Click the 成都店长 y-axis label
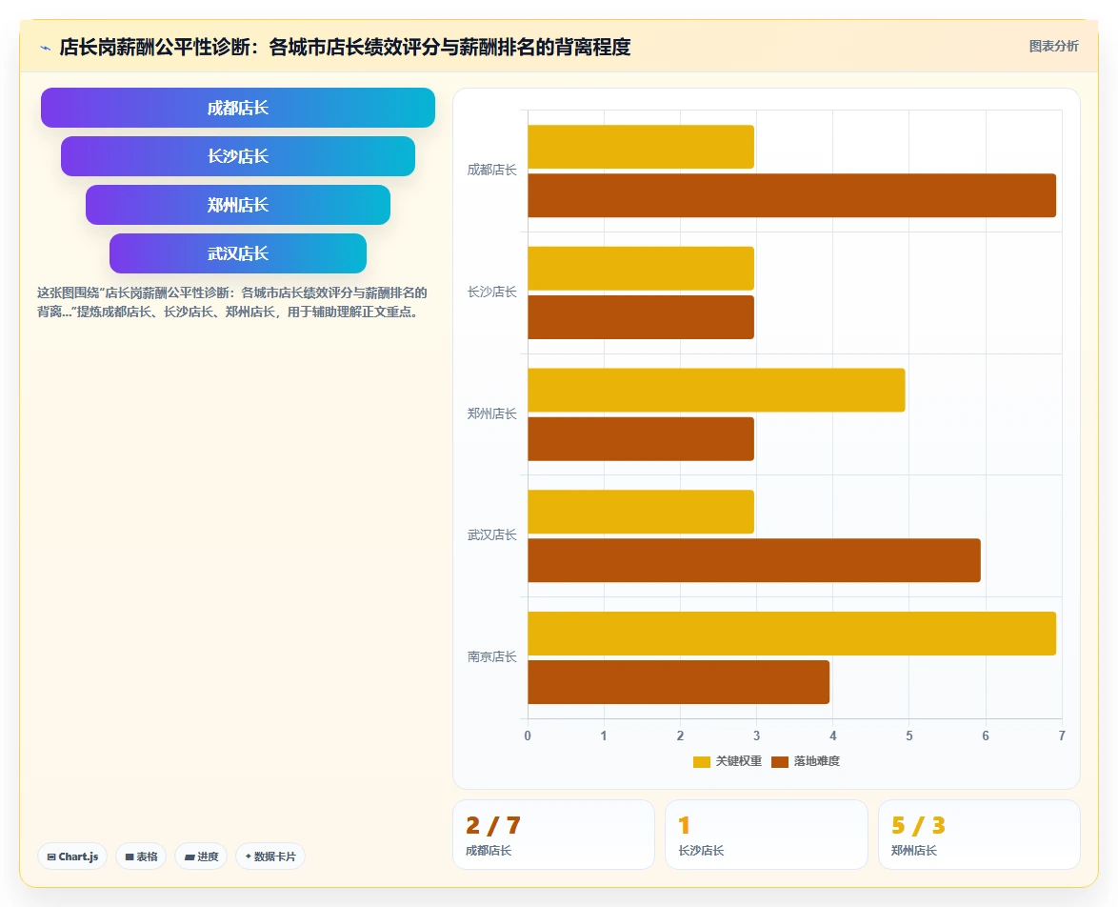Screen dimensions: 1118x907 491,170
